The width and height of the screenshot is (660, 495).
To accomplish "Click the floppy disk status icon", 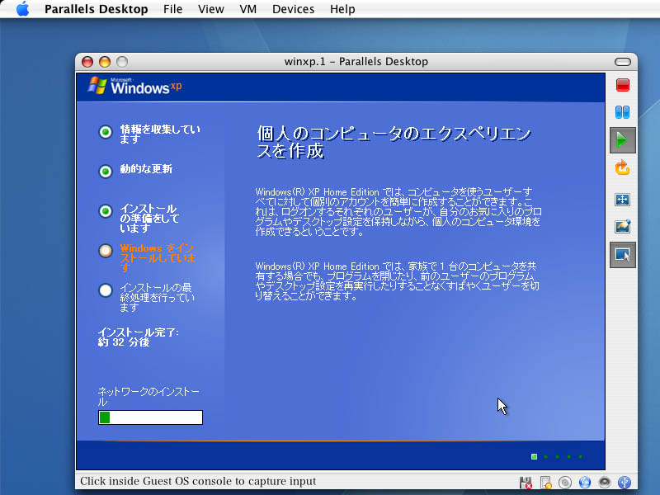I will (x=526, y=482).
